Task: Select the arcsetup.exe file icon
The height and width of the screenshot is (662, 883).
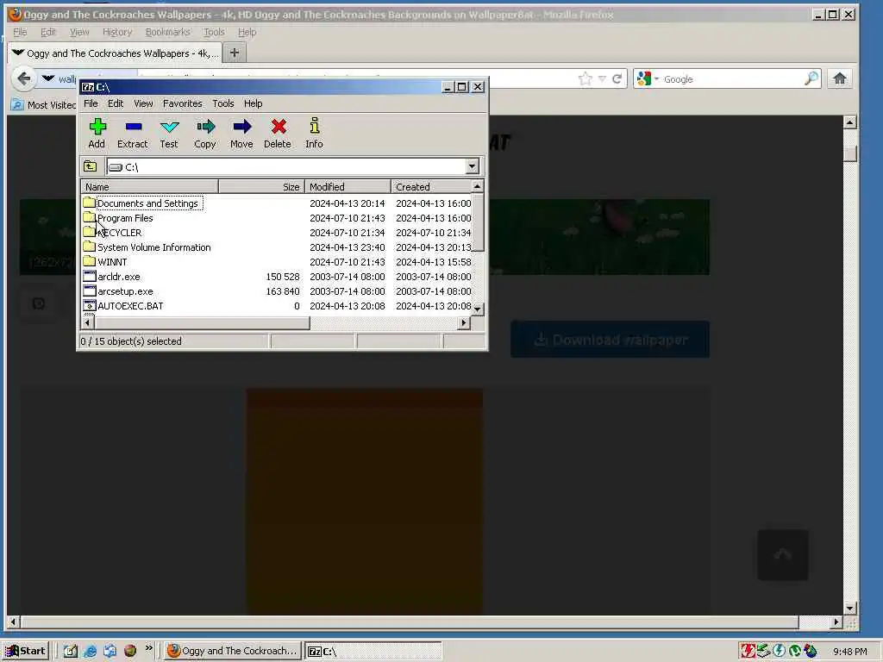Action: [89, 290]
